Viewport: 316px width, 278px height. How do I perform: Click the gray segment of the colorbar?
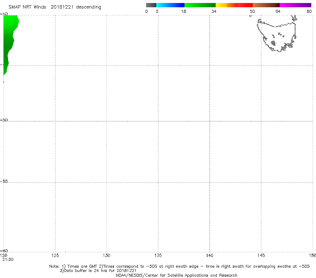[x=151, y=5]
